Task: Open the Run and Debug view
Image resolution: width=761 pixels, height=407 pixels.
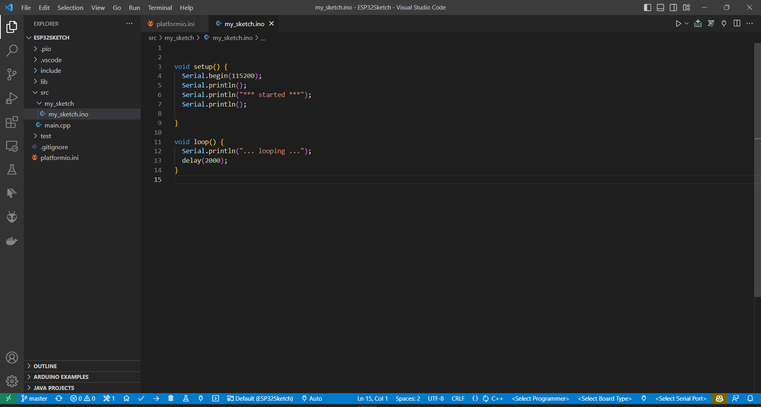Action: pos(12,98)
